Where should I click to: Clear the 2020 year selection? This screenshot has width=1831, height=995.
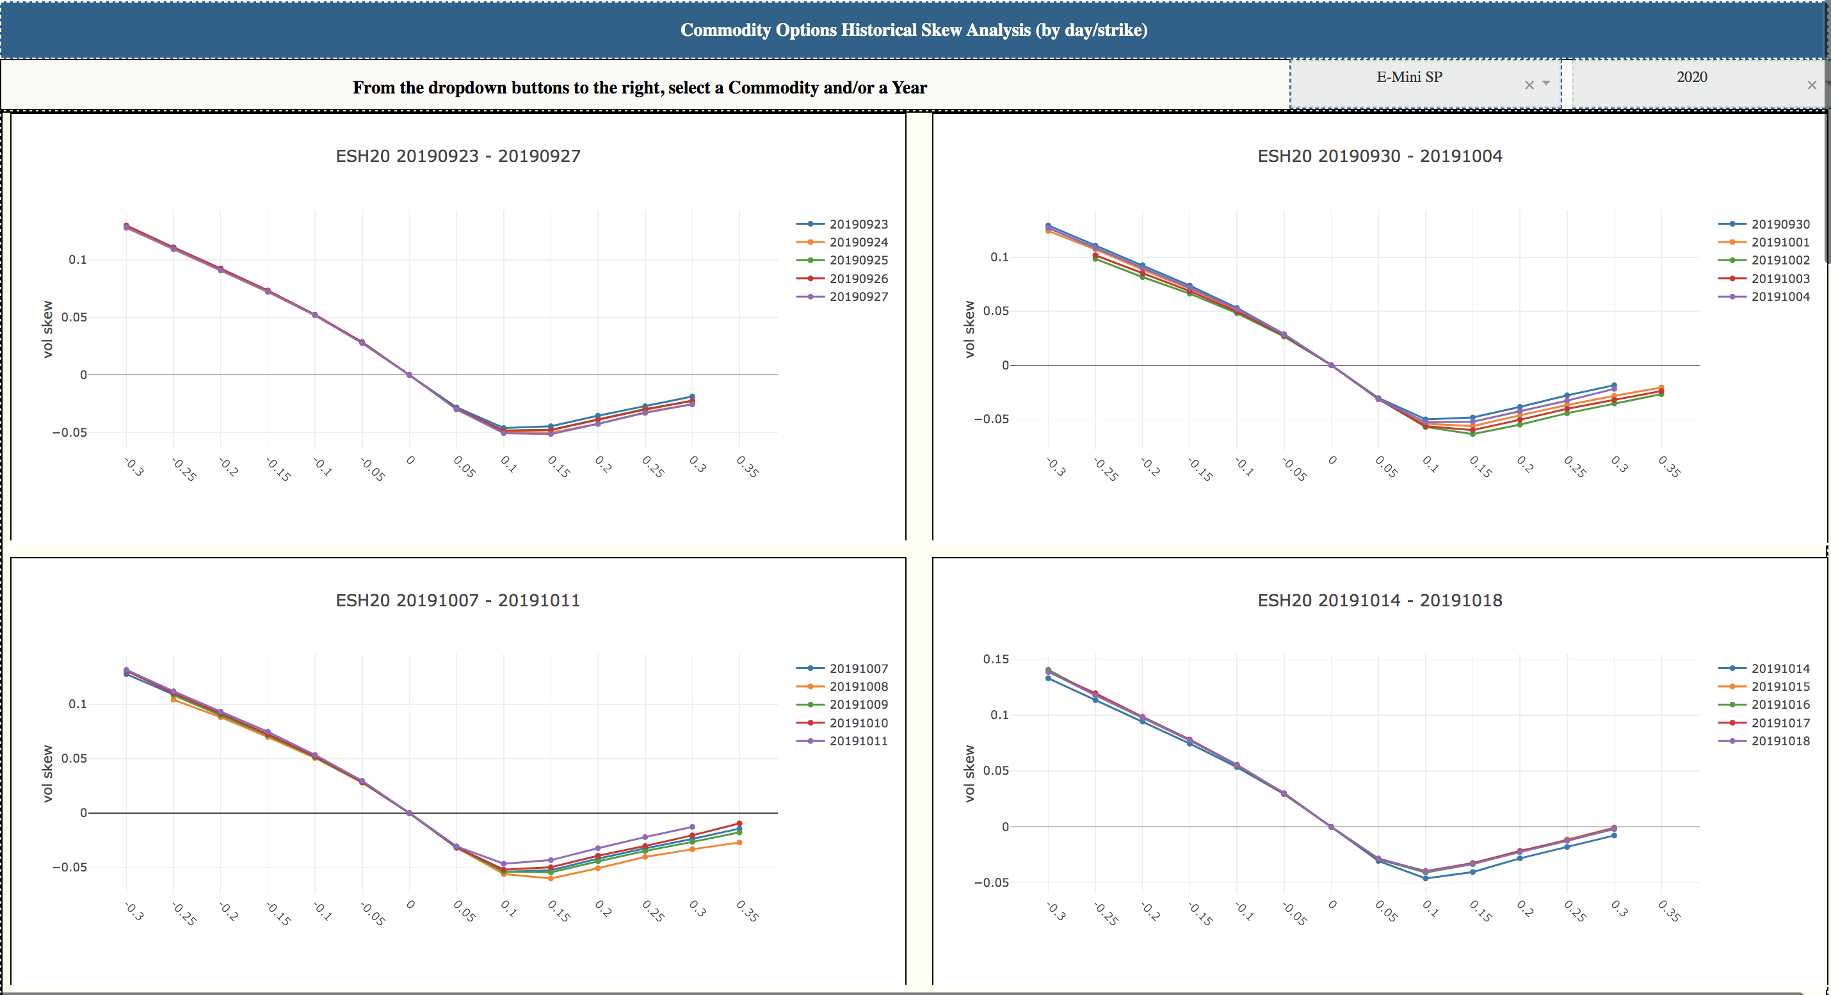tap(1811, 85)
